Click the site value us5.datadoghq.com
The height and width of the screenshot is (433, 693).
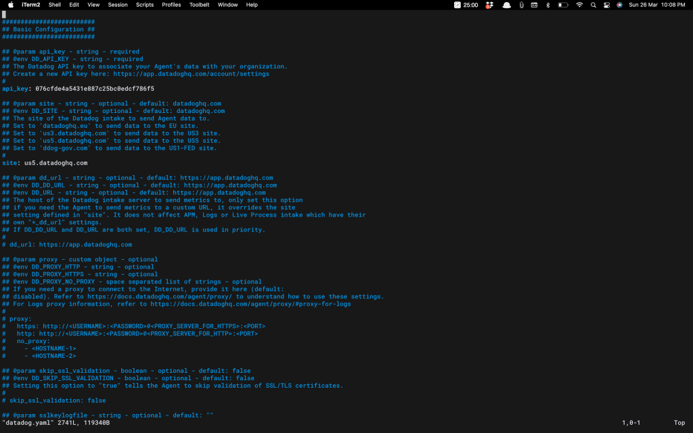coord(55,163)
